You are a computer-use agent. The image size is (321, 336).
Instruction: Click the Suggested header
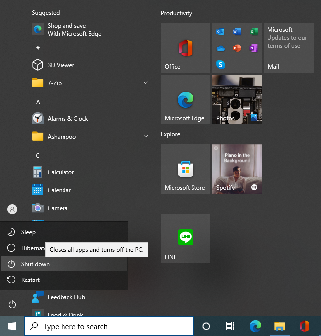point(46,13)
